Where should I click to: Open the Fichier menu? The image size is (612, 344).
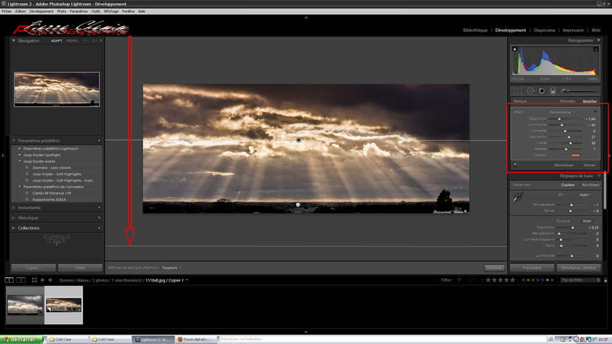coord(6,12)
